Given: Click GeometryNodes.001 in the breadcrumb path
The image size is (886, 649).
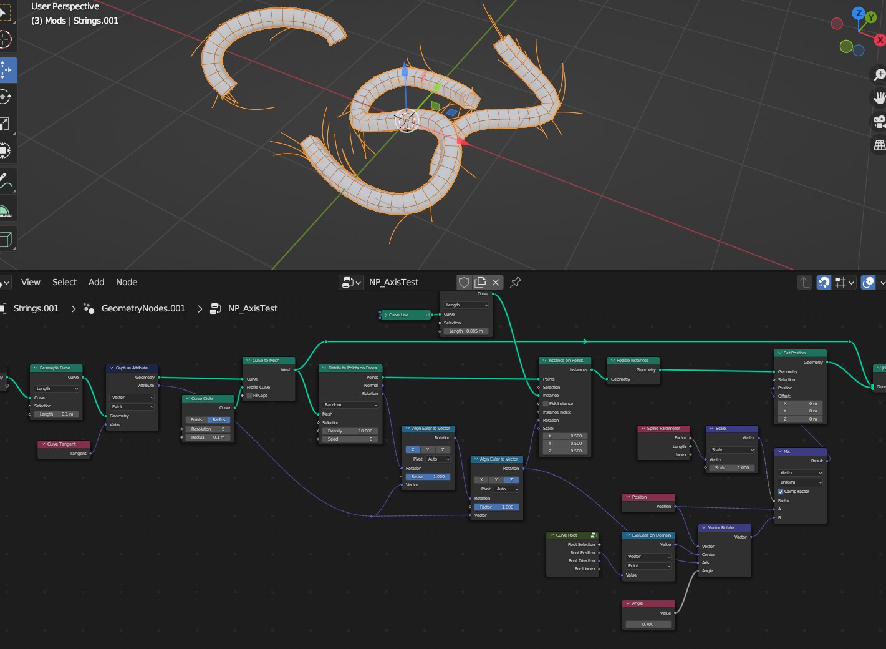Looking at the screenshot, I should coord(143,308).
